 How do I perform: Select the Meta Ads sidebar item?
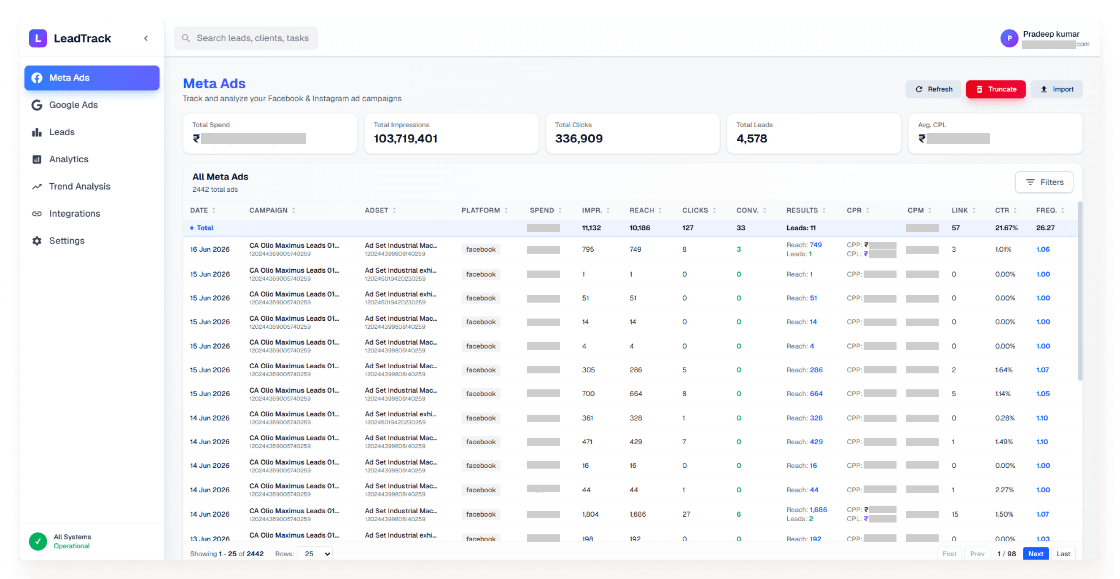click(92, 78)
